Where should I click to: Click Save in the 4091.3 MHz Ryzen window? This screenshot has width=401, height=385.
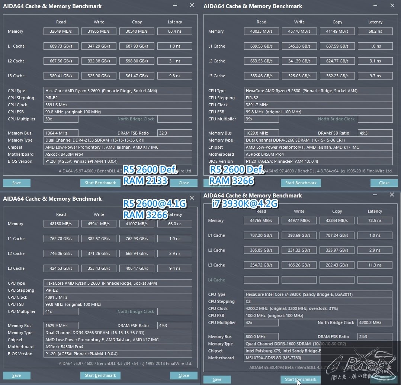pos(17,375)
